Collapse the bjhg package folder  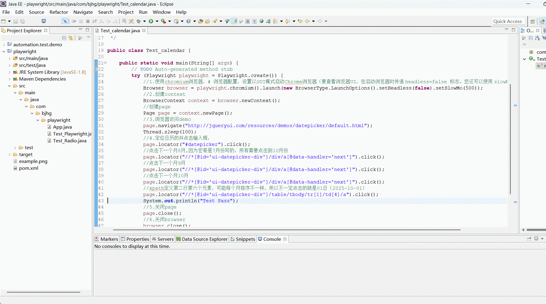click(x=32, y=113)
